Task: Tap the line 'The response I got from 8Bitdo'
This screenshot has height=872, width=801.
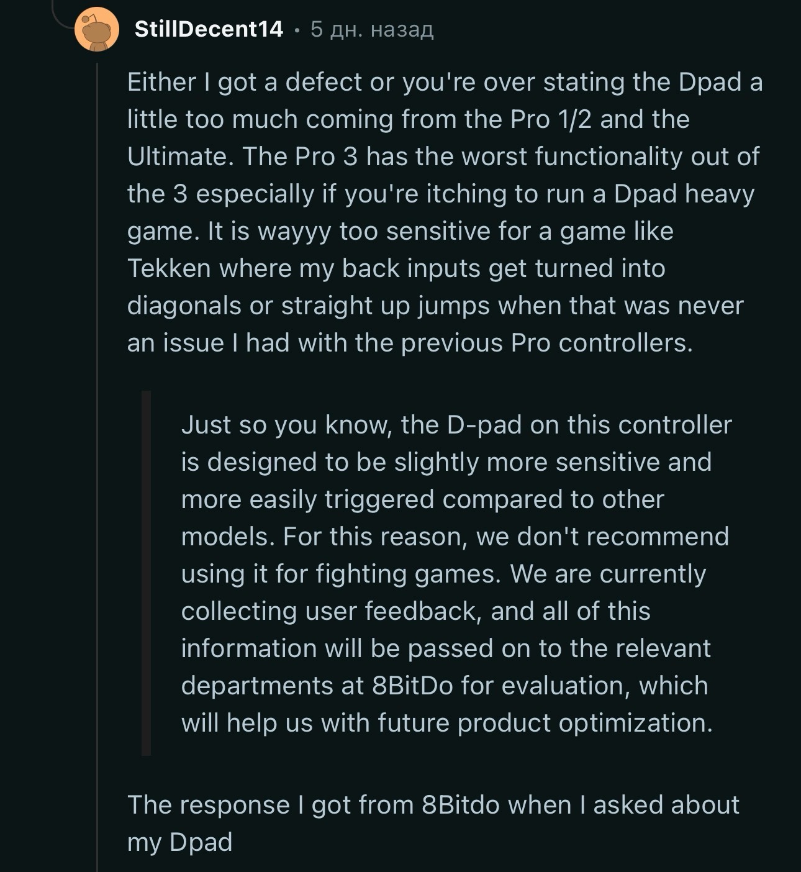Action: click(433, 805)
